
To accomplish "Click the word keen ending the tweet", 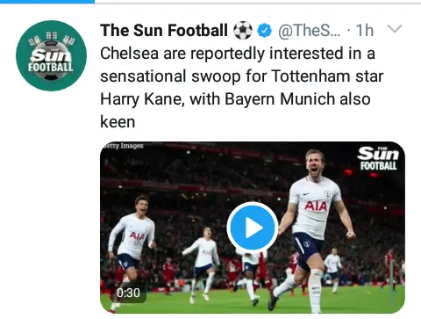I will tap(118, 122).
